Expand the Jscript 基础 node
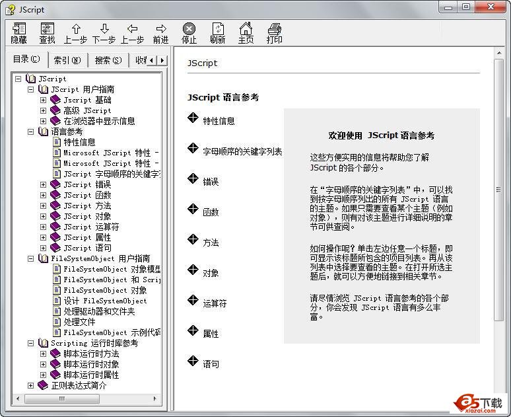Viewport: 511px width, 417px height. (43, 100)
